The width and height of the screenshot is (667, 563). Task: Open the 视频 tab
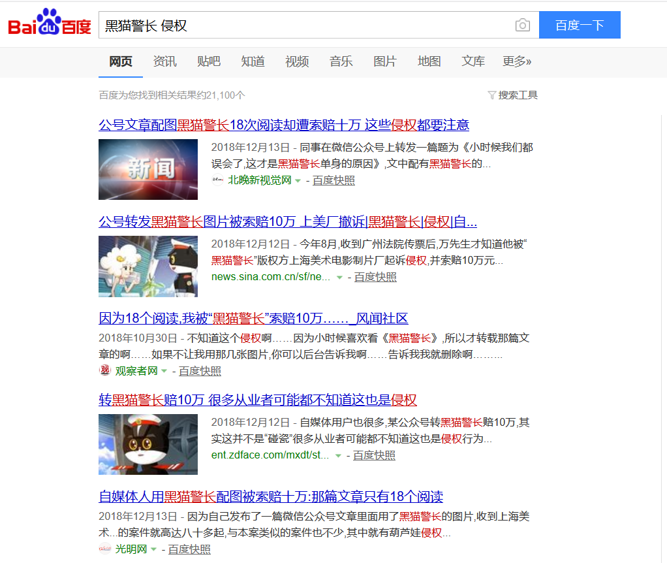(x=297, y=61)
